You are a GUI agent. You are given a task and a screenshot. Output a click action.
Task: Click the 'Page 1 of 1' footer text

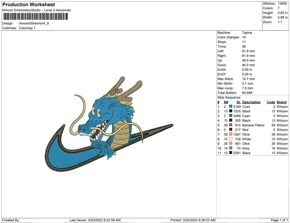coord(279,220)
